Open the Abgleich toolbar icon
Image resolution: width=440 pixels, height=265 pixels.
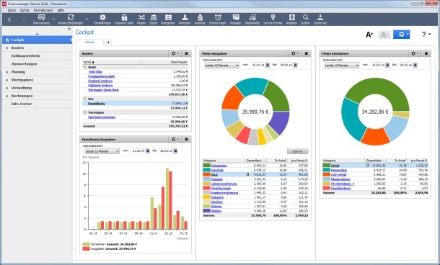point(292,17)
